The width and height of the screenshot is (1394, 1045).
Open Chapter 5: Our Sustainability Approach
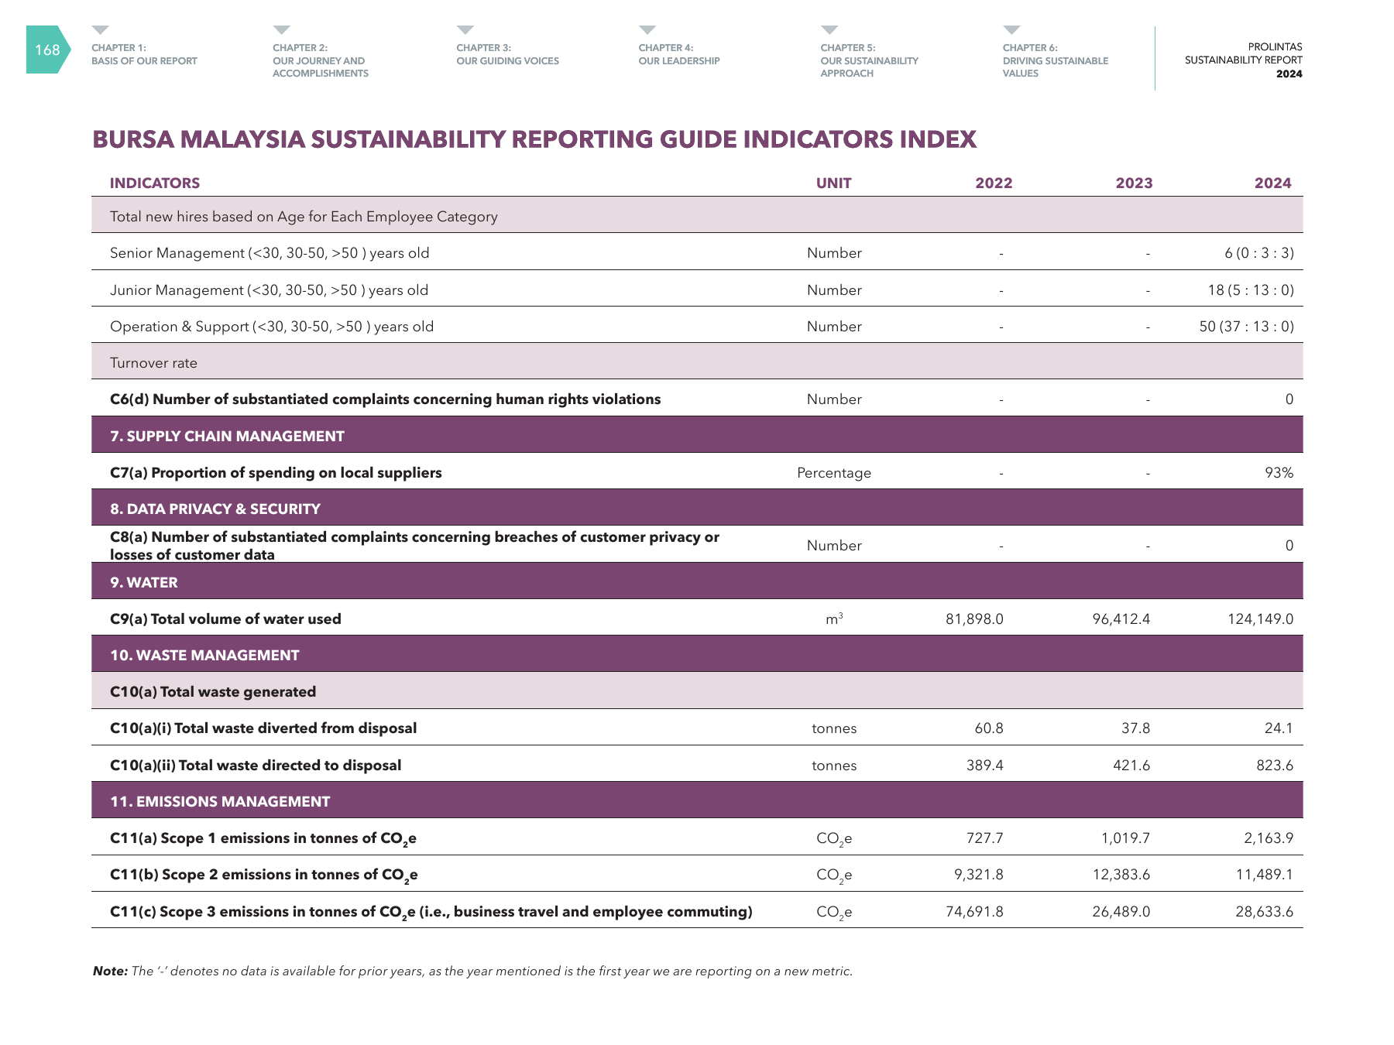click(x=869, y=60)
